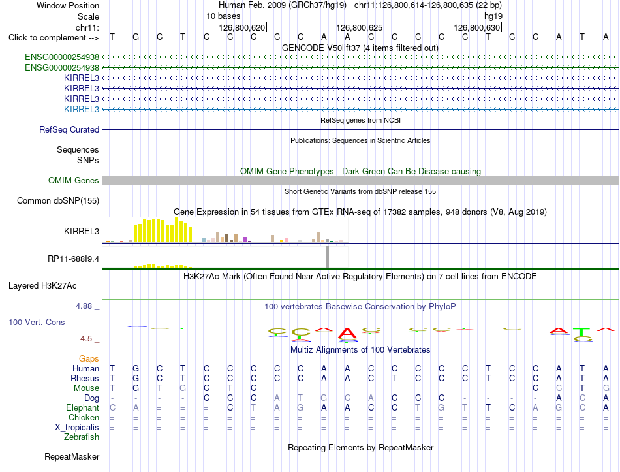Click the single G base in the sequence row
620x472 pixels.
tap(136, 37)
